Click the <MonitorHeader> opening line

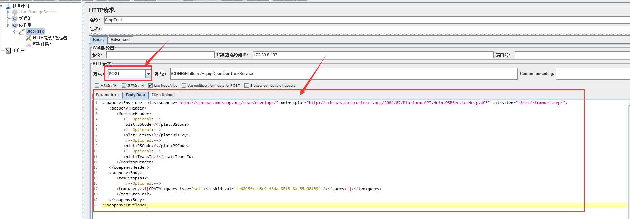click(134, 114)
